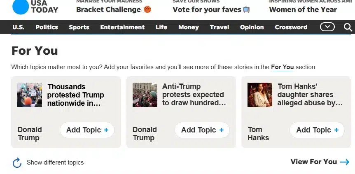Open search with the magnifying glass icon
355x174 pixels.
[348, 27]
